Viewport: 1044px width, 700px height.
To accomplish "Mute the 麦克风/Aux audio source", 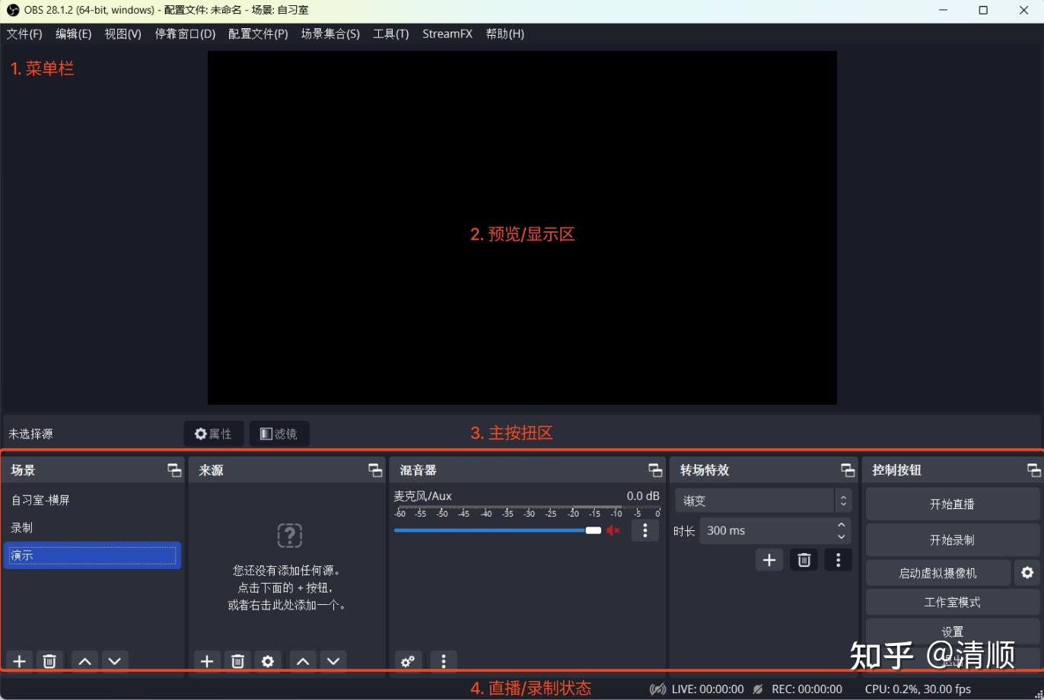I will pyautogui.click(x=613, y=530).
